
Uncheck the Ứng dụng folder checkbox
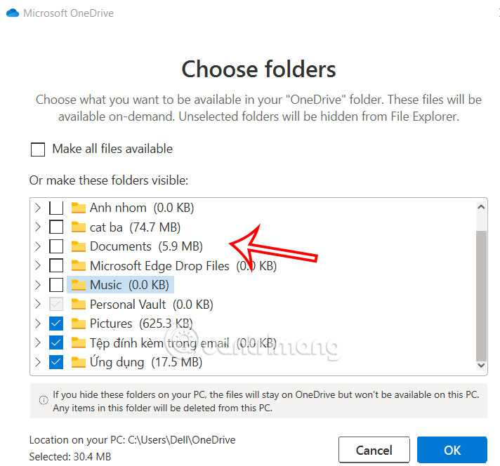click(56, 362)
